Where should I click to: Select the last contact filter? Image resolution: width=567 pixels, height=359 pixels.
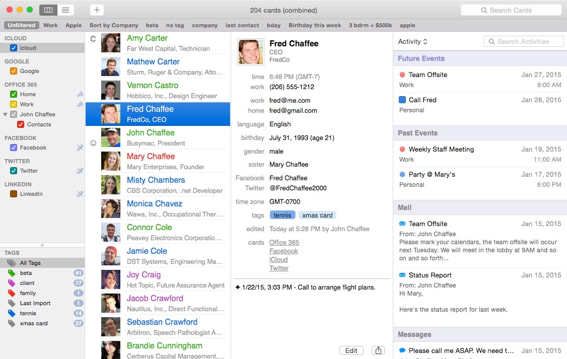pos(242,25)
